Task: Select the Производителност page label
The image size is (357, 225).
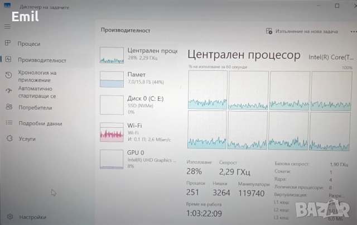Action: click(x=42, y=60)
